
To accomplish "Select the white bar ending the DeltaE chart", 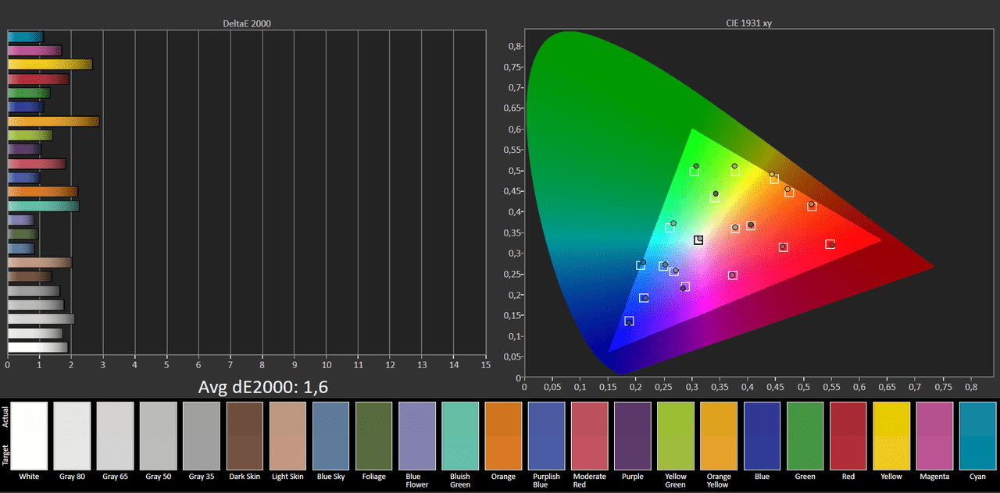I will (x=37, y=347).
